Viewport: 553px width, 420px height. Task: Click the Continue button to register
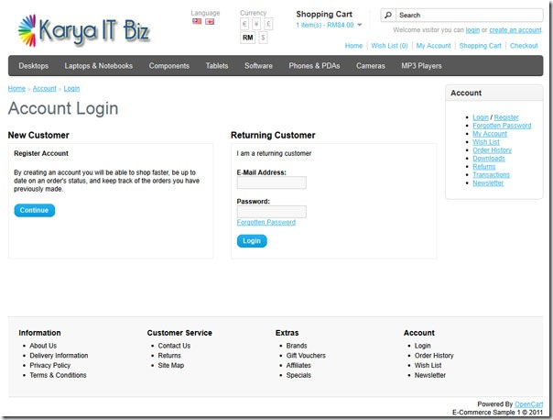pyautogui.click(x=34, y=210)
